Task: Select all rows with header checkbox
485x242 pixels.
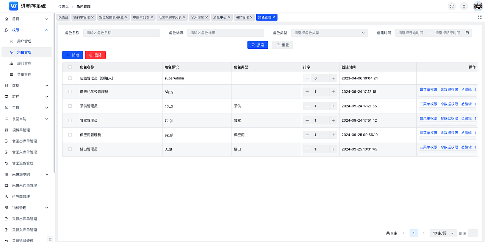Action: 70,67
